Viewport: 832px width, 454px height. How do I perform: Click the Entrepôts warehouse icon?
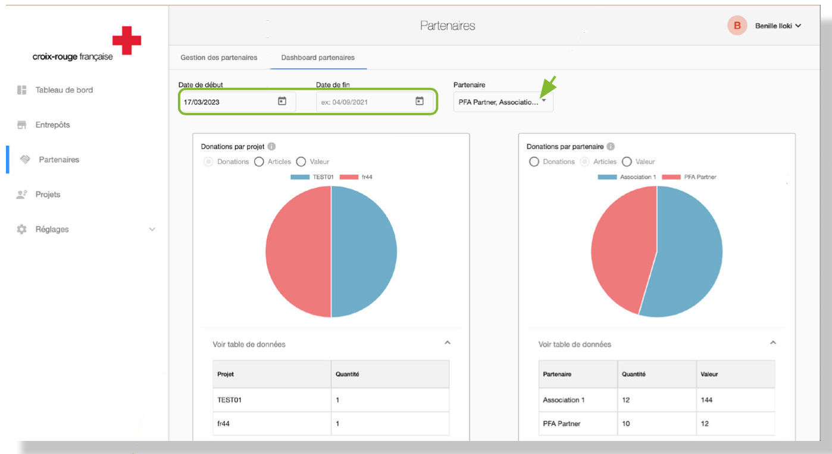coord(22,125)
